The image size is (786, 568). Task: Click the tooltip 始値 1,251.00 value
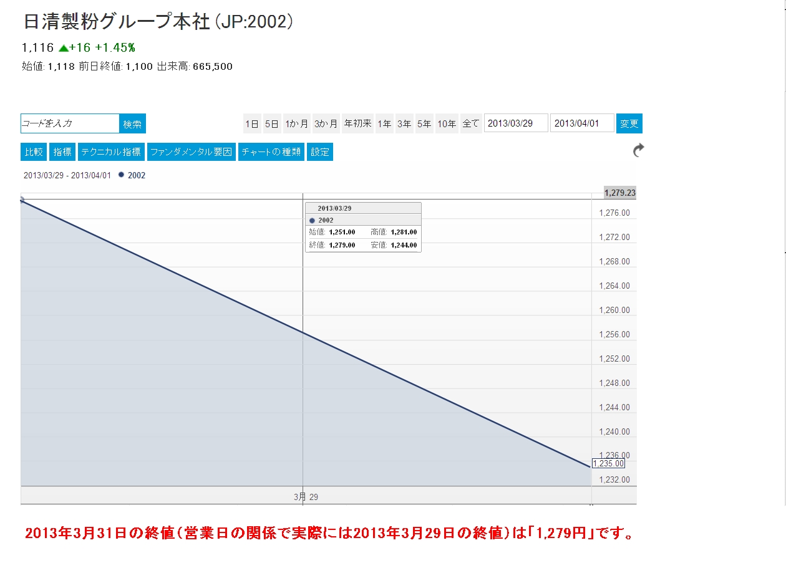click(x=342, y=232)
